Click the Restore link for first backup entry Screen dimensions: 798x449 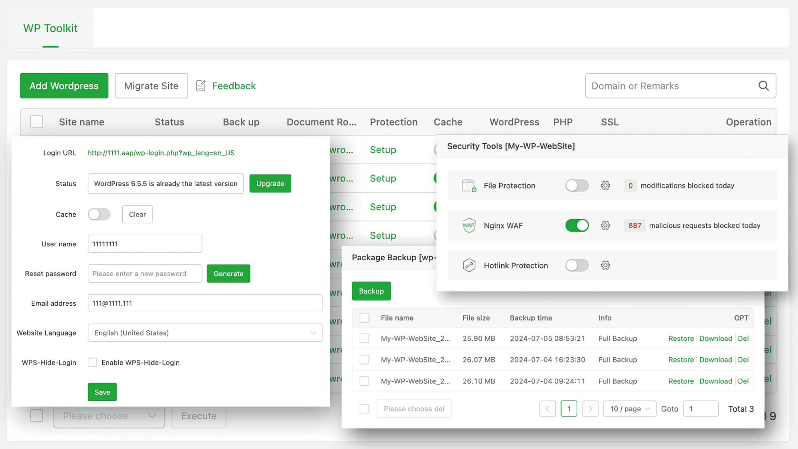tap(681, 338)
